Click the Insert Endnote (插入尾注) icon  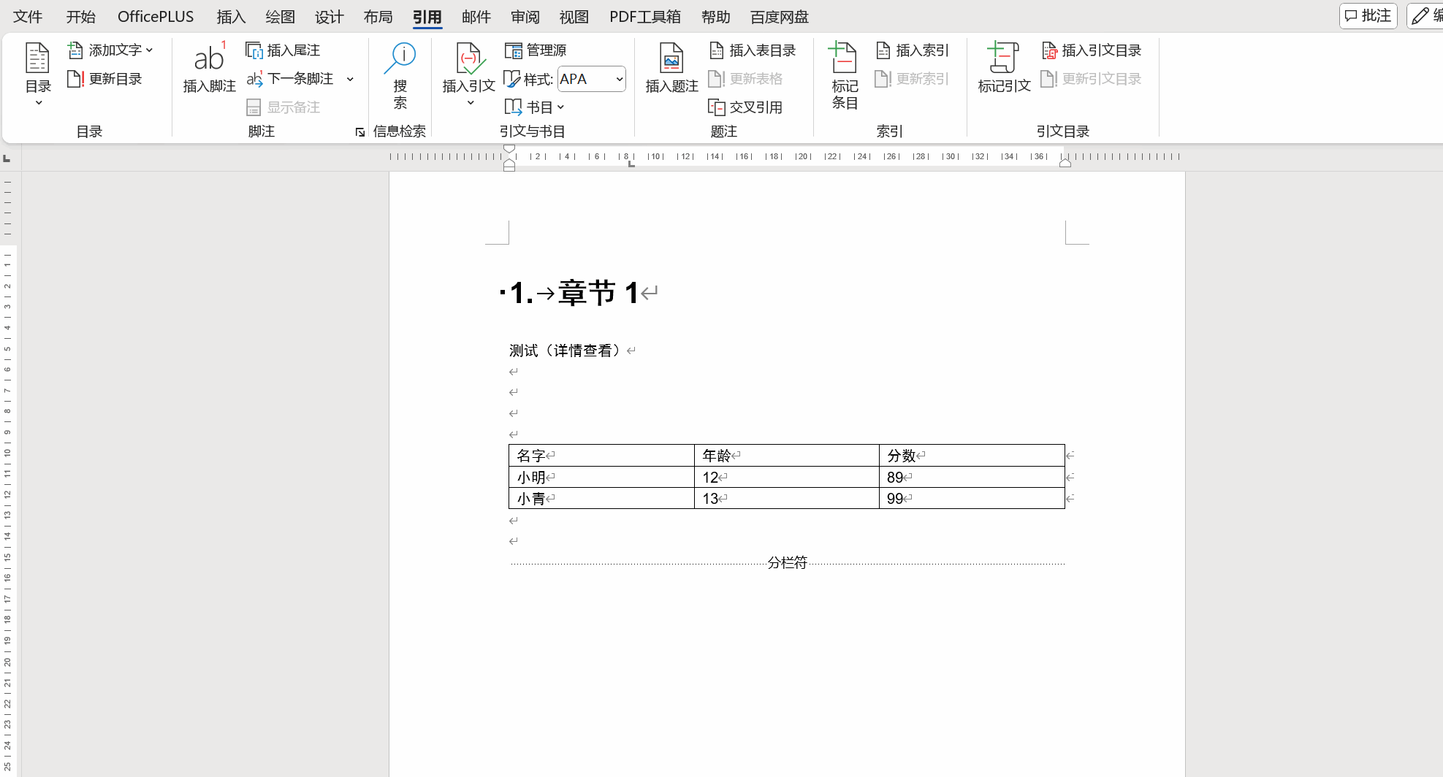[254, 50]
